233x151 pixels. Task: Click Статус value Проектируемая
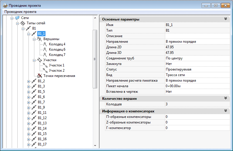tap(197, 69)
